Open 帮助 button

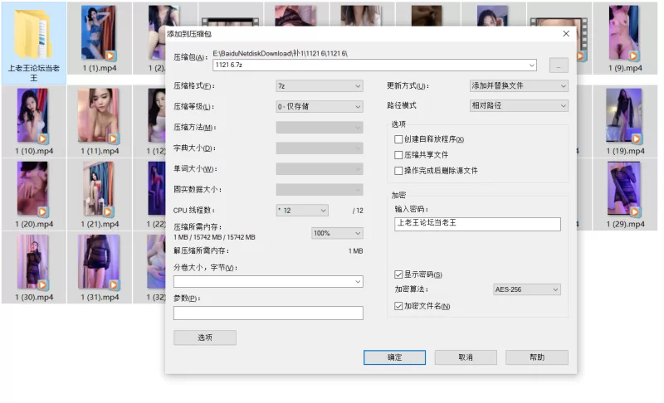tap(537, 357)
